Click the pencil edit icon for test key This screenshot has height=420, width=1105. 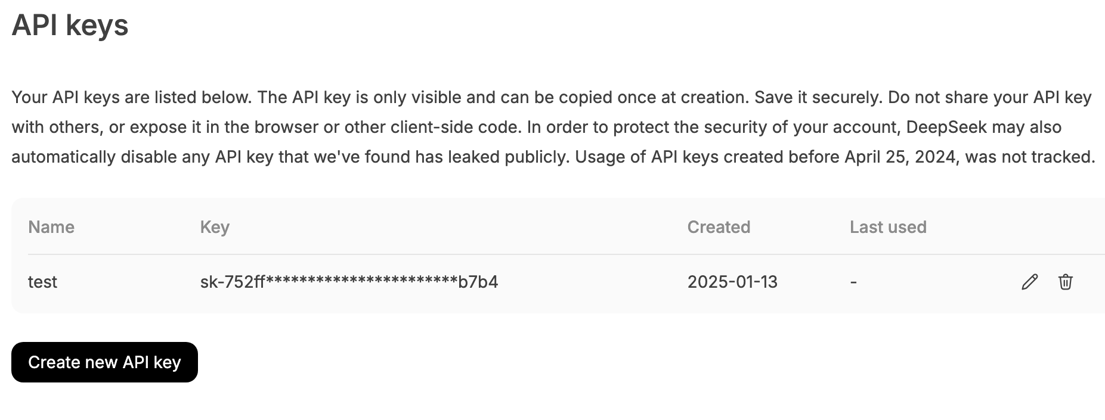[1029, 282]
